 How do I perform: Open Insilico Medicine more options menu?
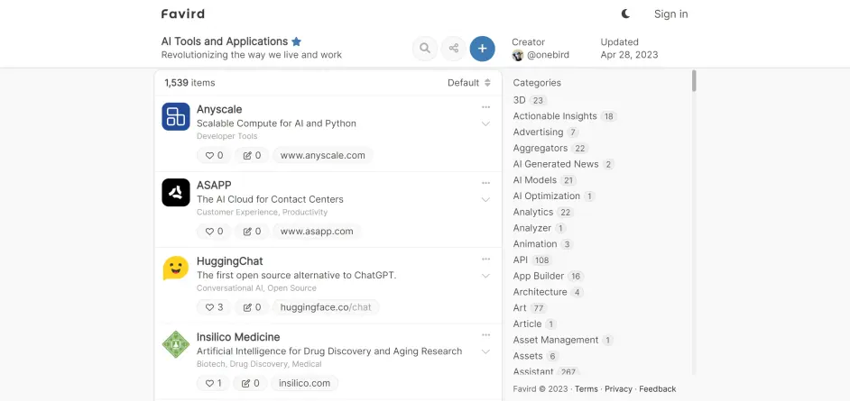[x=485, y=335]
